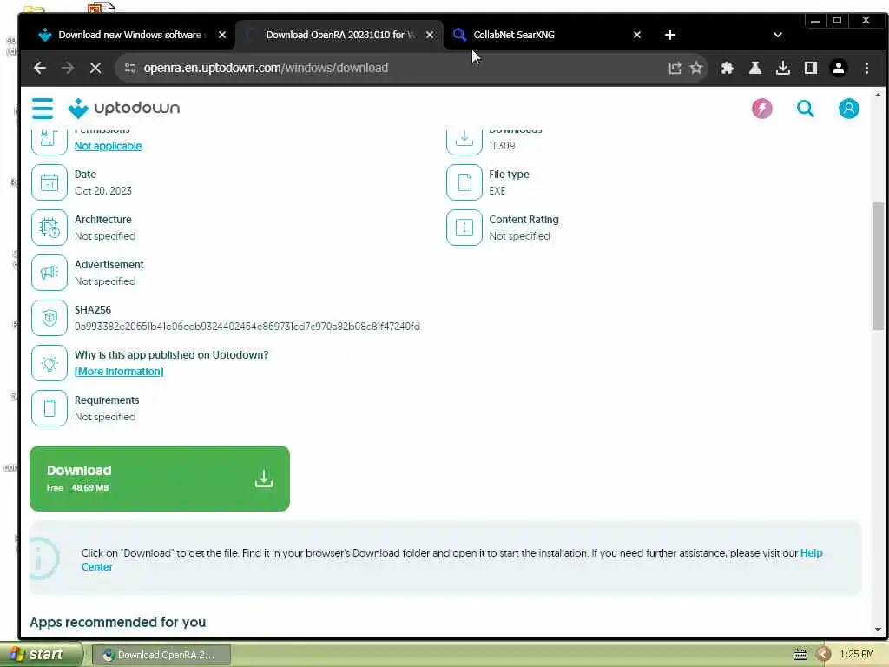Click the scrollbar down arrow
Image resolution: width=889 pixels, height=667 pixels.
878,629
